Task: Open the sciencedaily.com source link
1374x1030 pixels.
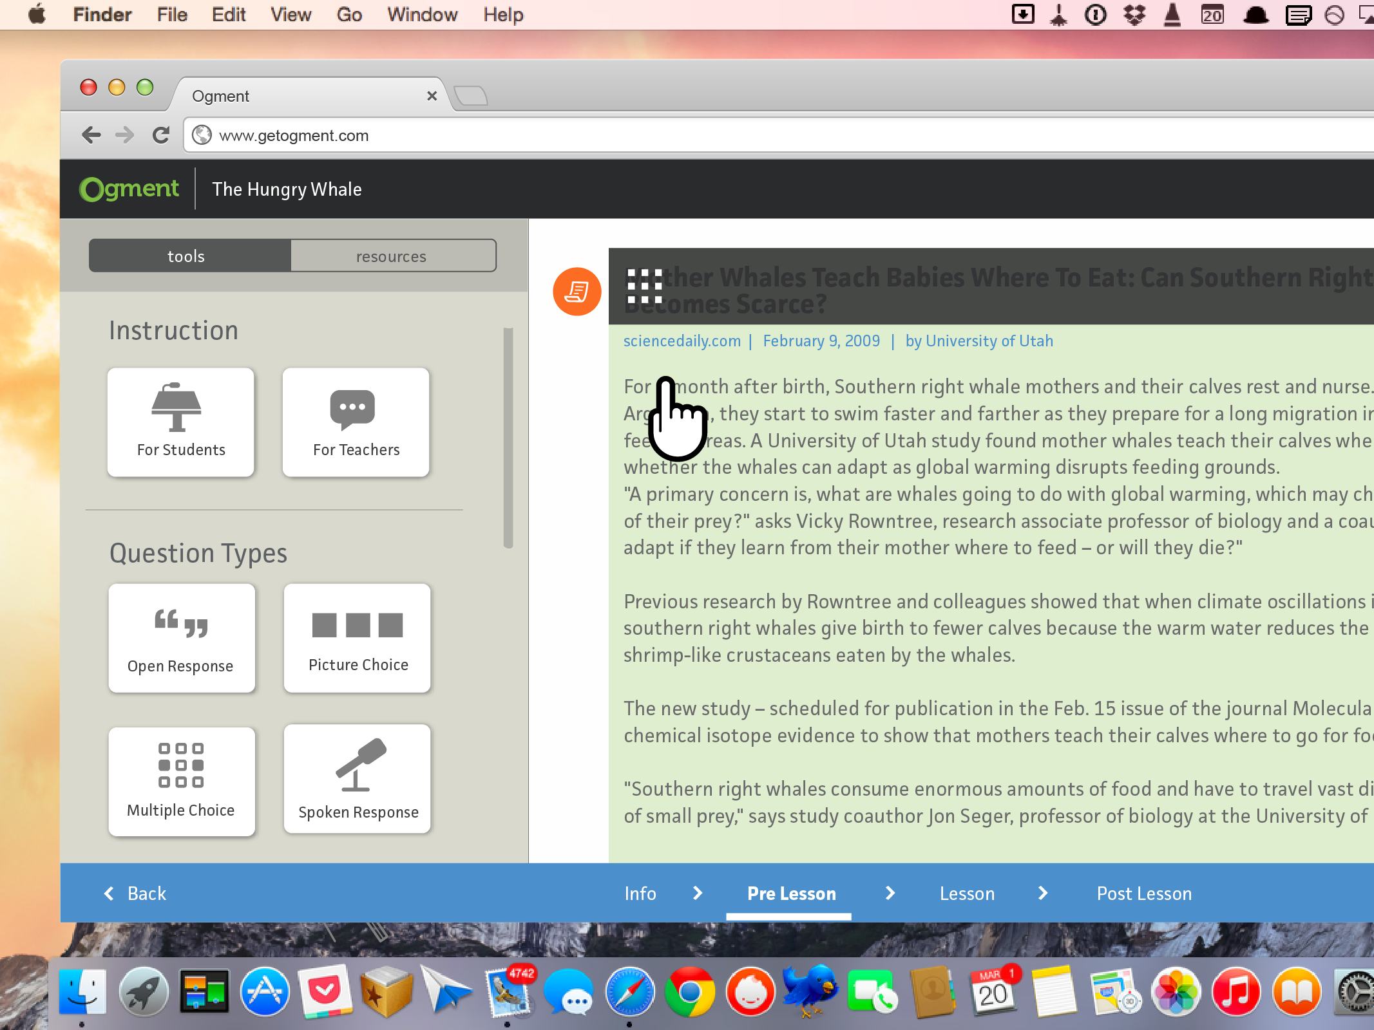Action: coord(682,341)
